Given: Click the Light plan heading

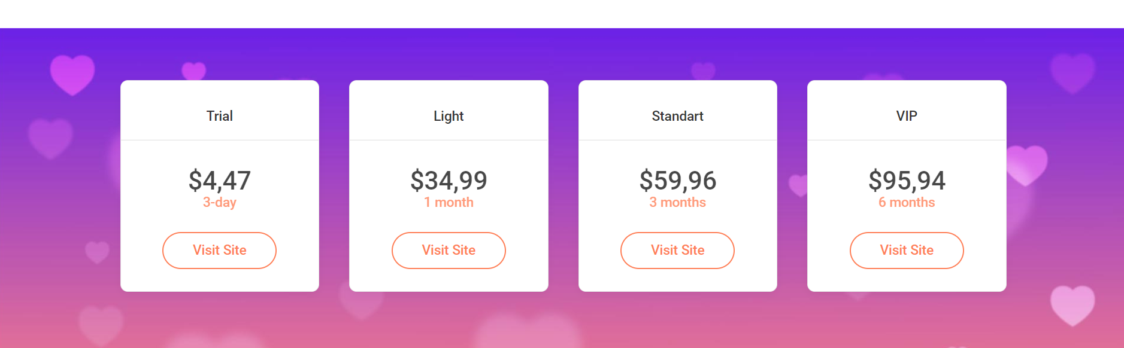Looking at the screenshot, I should (449, 116).
